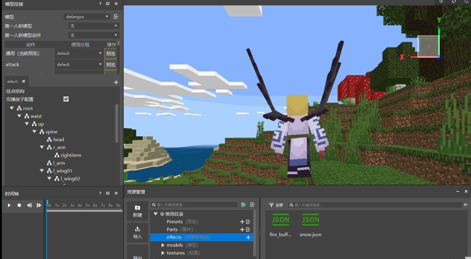Select the default group tab
471x259 pixels.
12,81
